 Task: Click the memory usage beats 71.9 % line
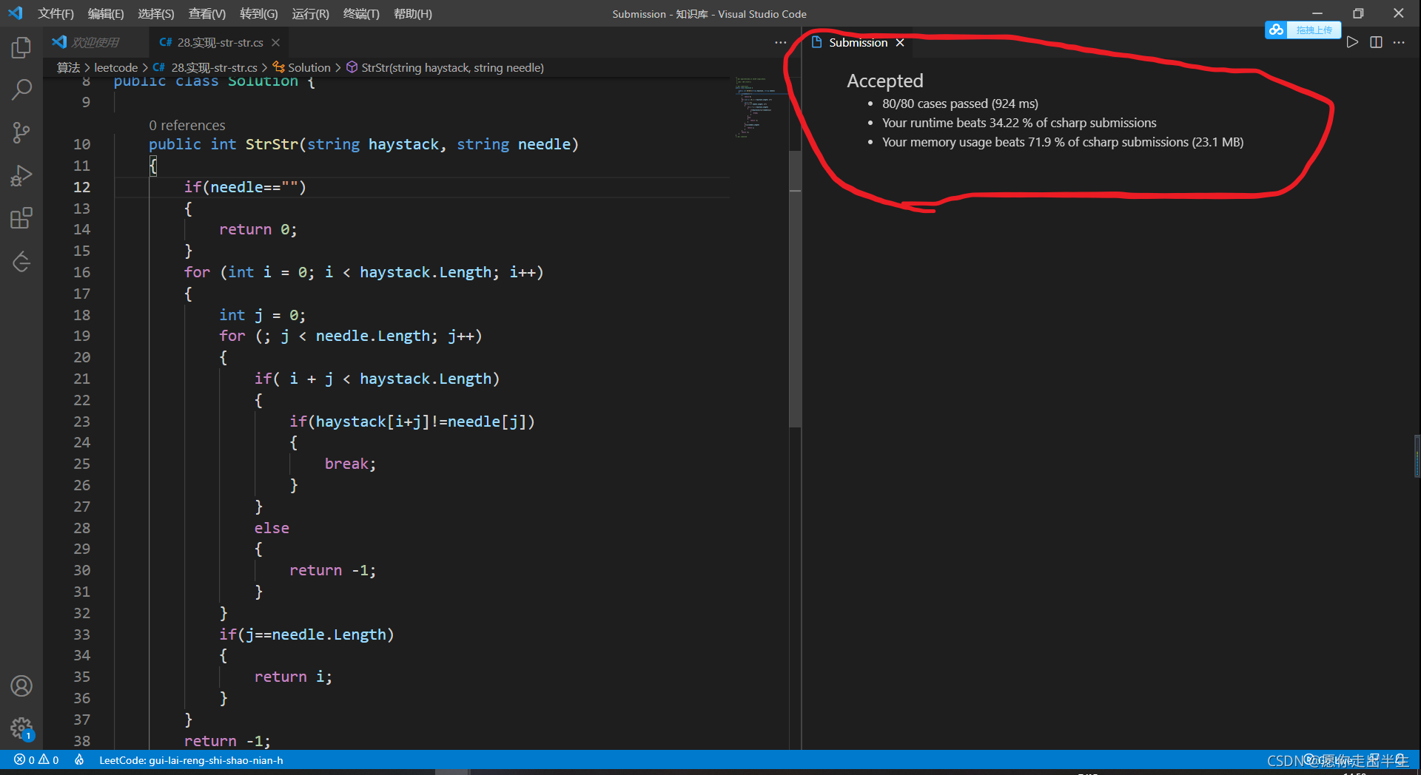pyautogui.click(x=1063, y=142)
